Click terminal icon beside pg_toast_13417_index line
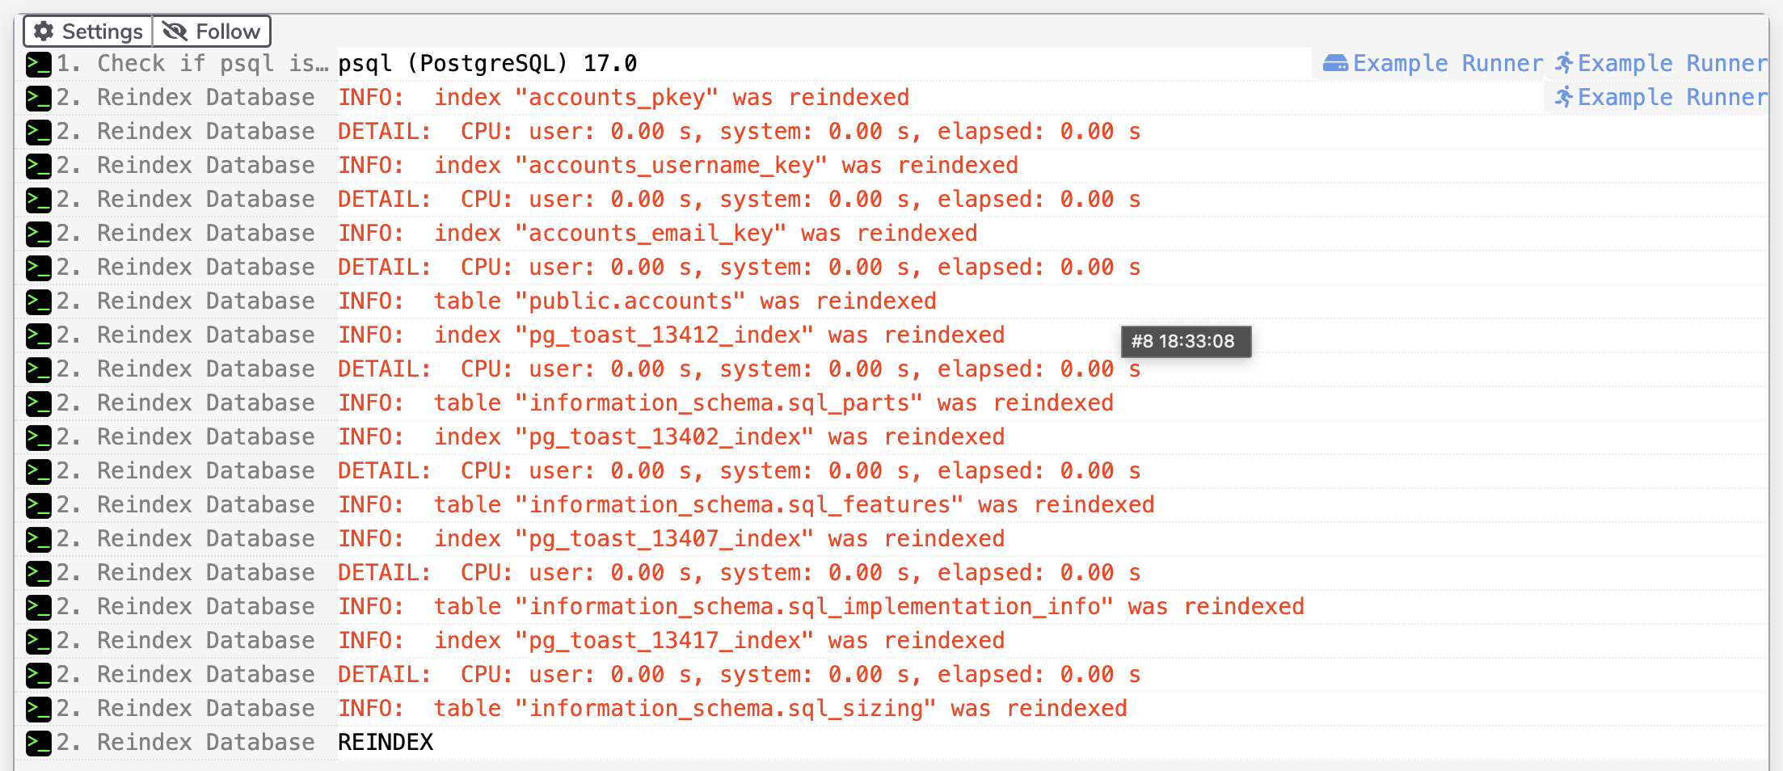This screenshot has height=771, width=1783. coord(39,641)
